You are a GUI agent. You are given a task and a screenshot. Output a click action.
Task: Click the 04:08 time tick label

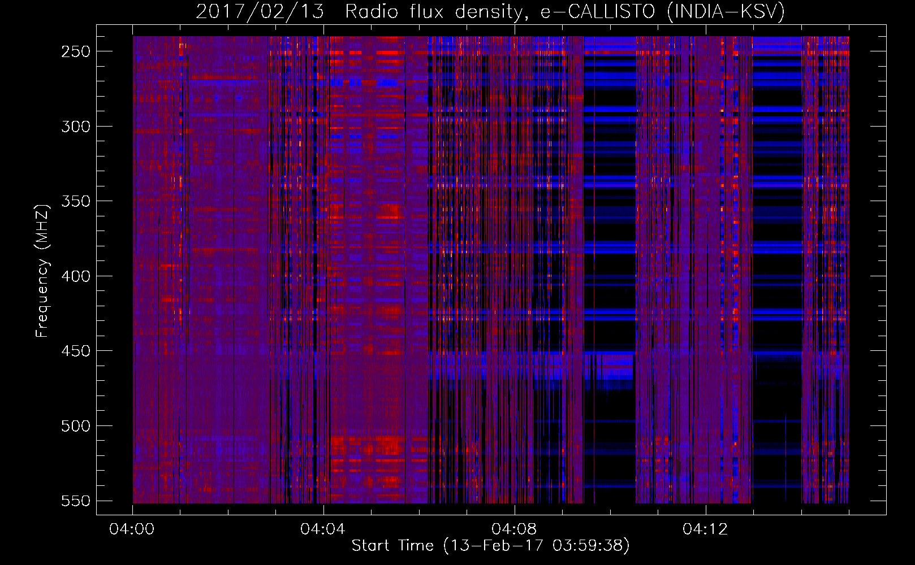tap(514, 529)
